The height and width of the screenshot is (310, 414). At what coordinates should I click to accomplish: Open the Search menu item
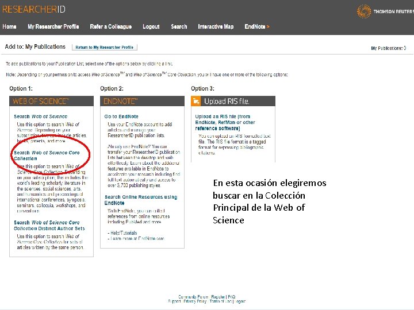(179, 26)
